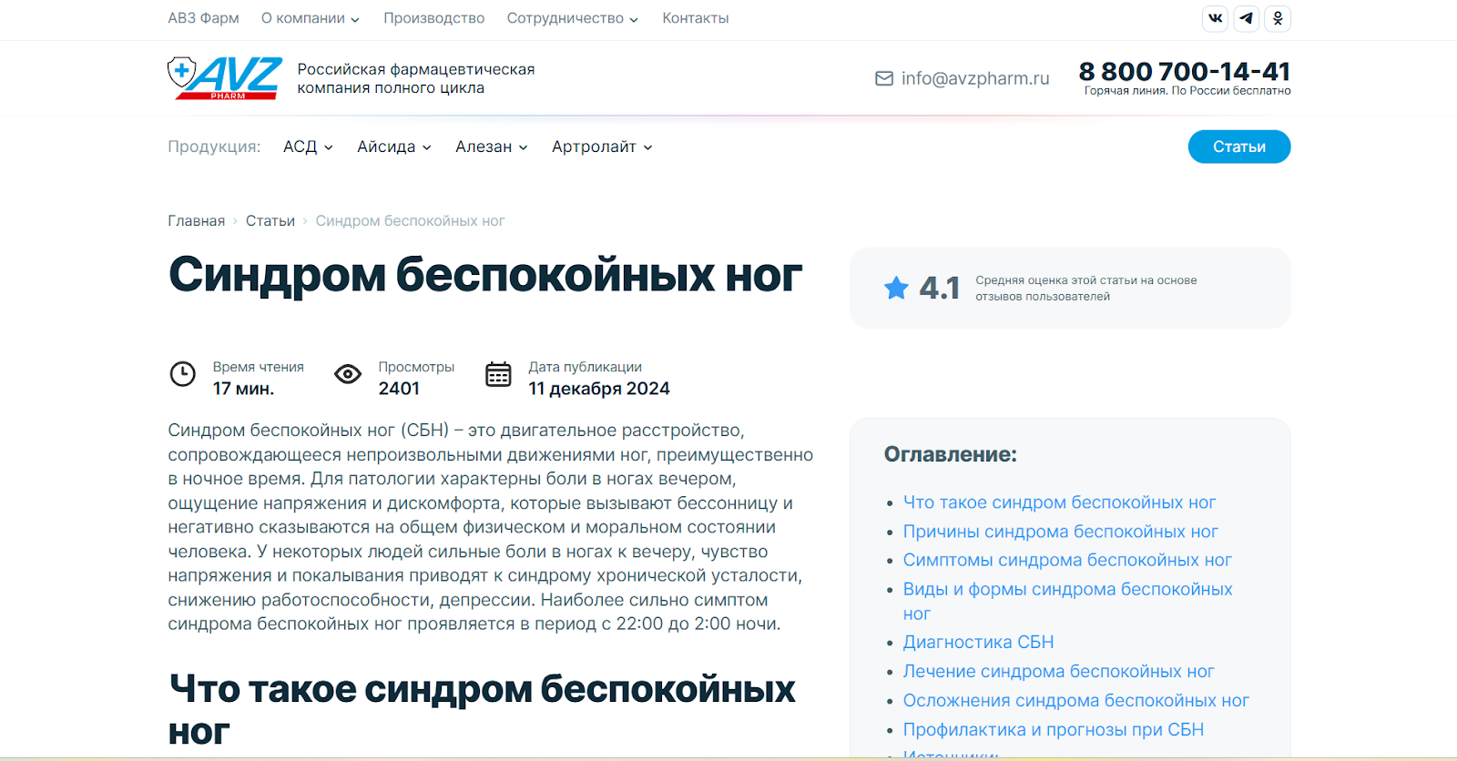Click the blue rating star icon
Image resolution: width=1457 pixels, height=761 pixels.
[896, 288]
